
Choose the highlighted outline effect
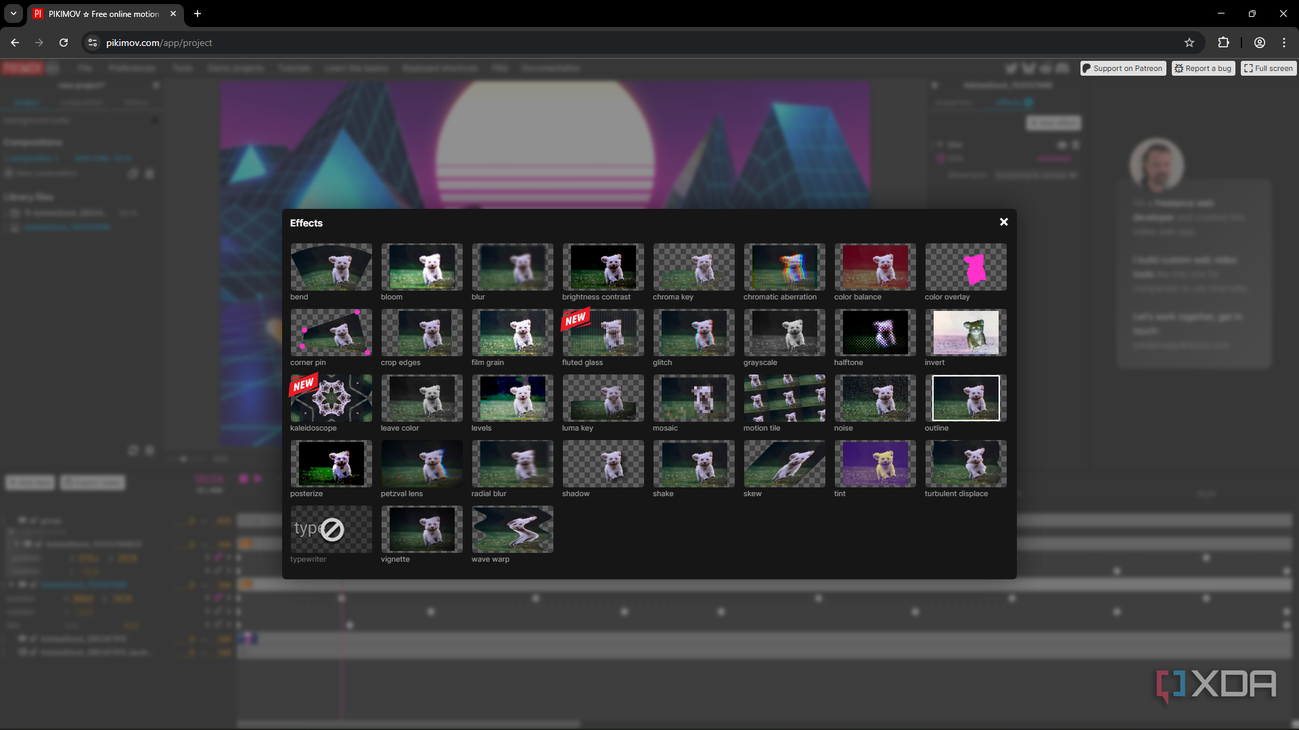(965, 398)
